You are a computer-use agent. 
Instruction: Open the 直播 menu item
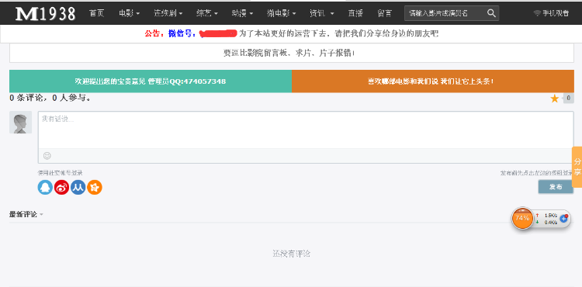tap(355, 13)
